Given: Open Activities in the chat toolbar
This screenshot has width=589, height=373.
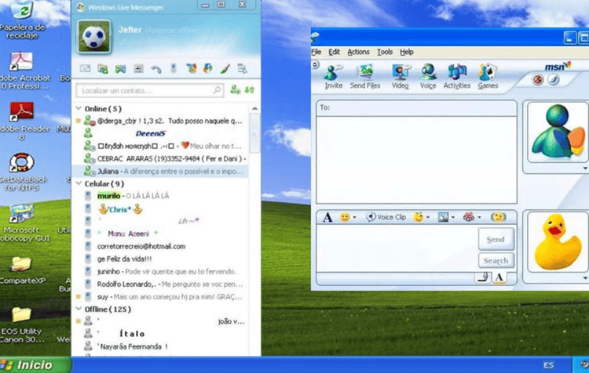Looking at the screenshot, I should point(457,77).
